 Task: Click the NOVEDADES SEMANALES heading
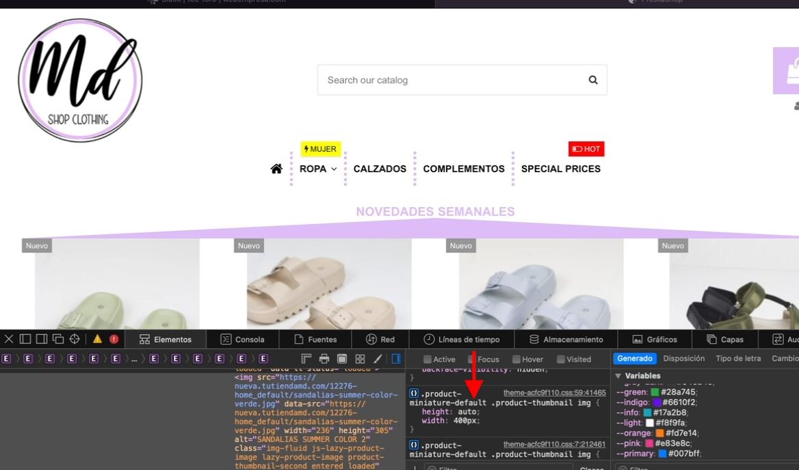point(435,212)
